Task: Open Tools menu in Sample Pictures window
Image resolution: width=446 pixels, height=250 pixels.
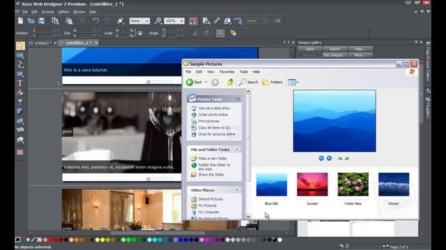Action: (243, 72)
